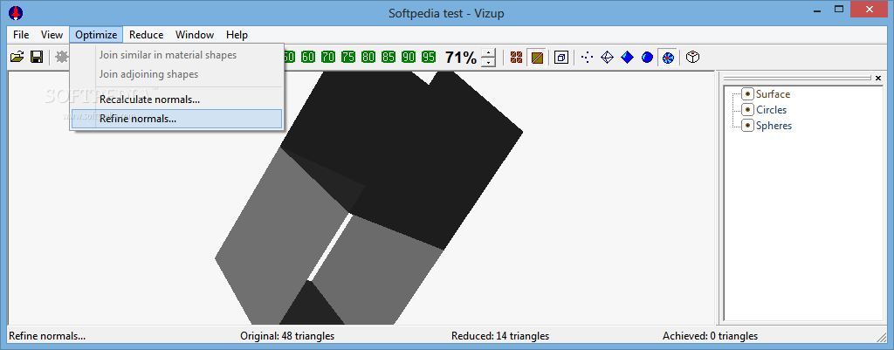
Task: Select the Surface item in tree
Action: click(x=774, y=94)
